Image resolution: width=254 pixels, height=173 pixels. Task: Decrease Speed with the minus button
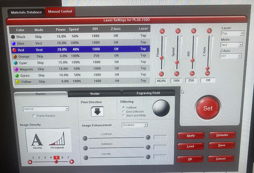177,74
